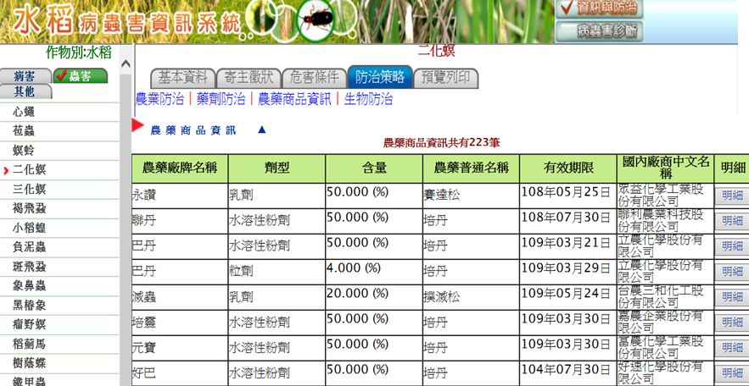Switch to 病蟲害診斷 mode

pos(598,31)
